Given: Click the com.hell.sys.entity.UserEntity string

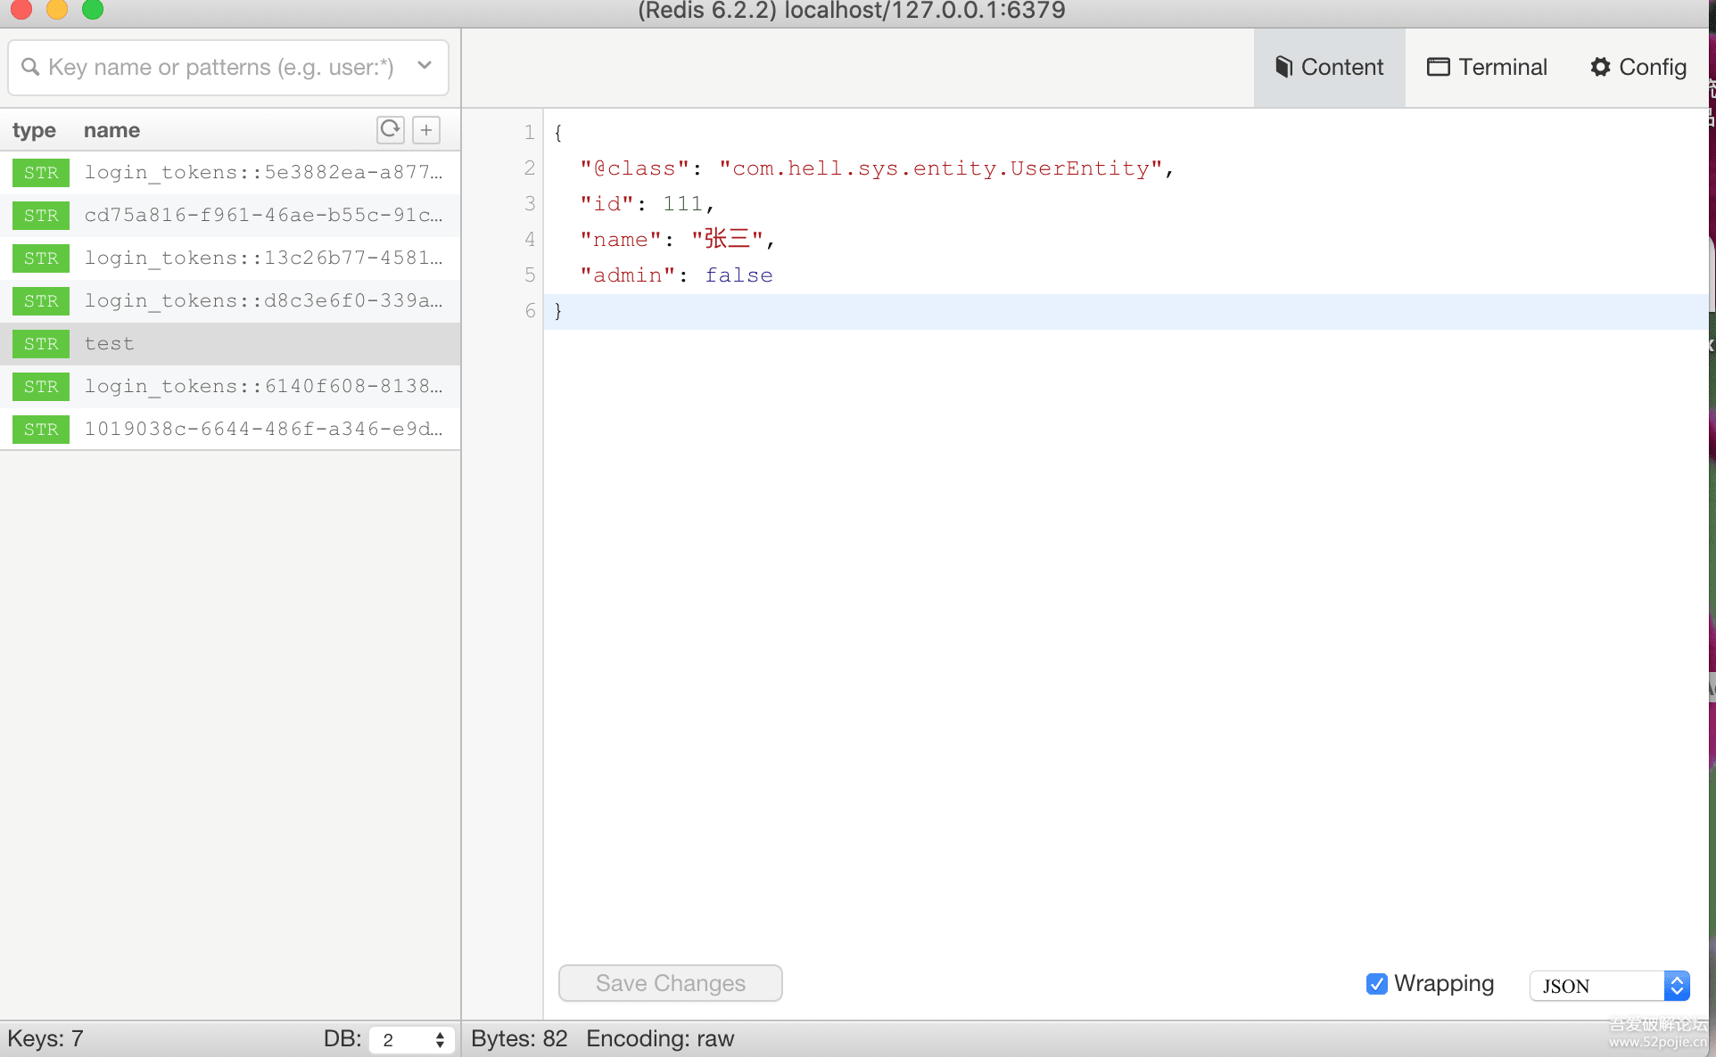Looking at the screenshot, I should pos(941,168).
